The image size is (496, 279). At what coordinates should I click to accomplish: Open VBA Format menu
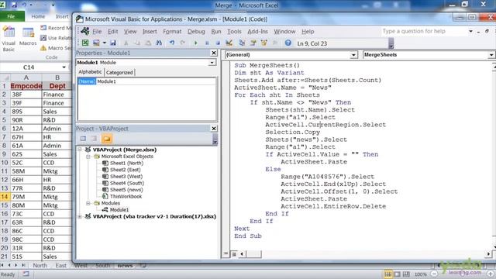click(172, 31)
